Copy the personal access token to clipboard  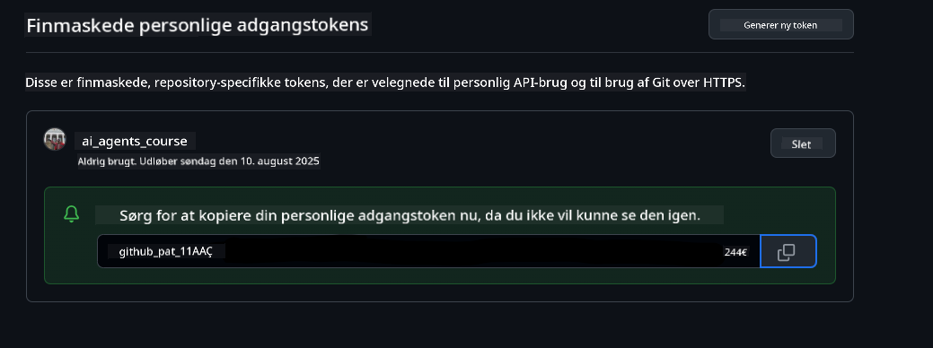click(x=788, y=251)
